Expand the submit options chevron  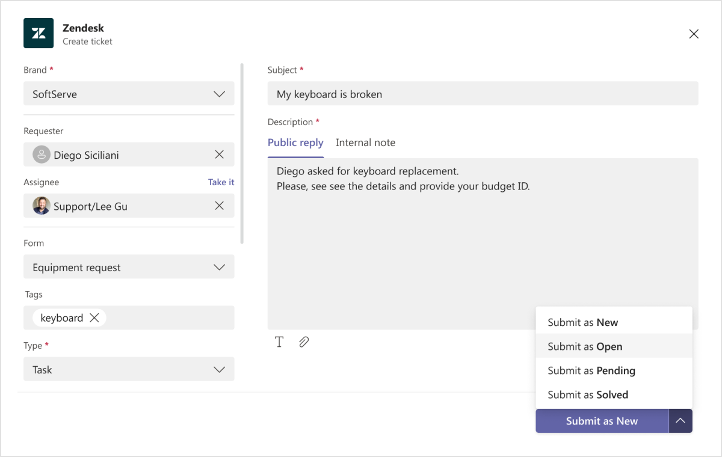point(680,421)
